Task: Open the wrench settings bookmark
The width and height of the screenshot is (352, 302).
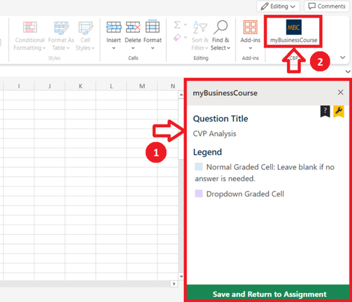Action: pyautogui.click(x=339, y=112)
